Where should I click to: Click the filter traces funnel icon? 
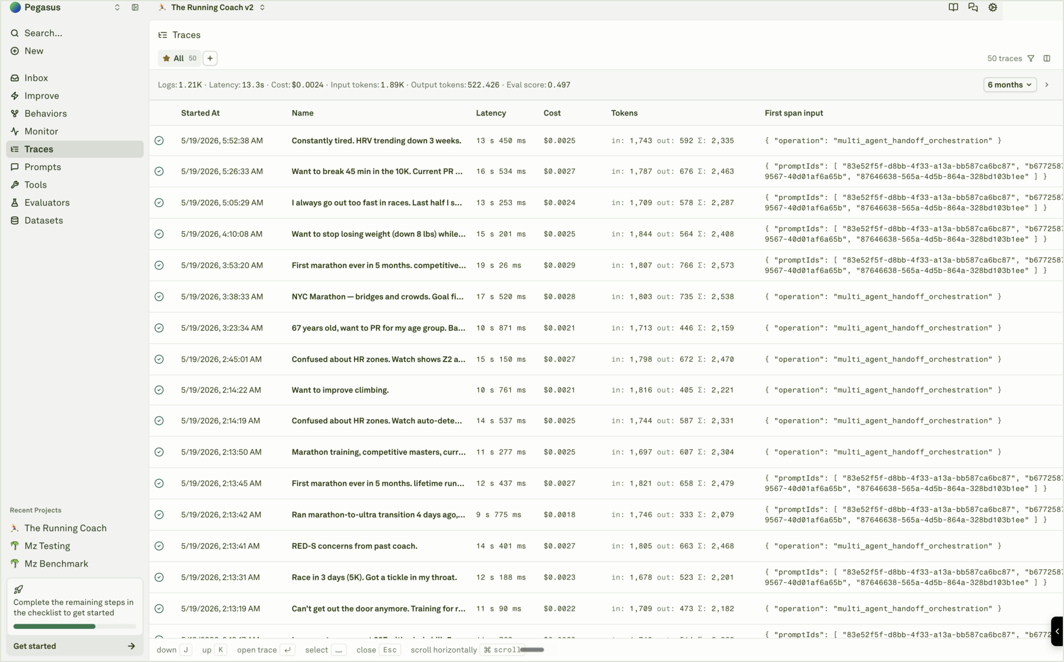pyautogui.click(x=1030, y=58)
